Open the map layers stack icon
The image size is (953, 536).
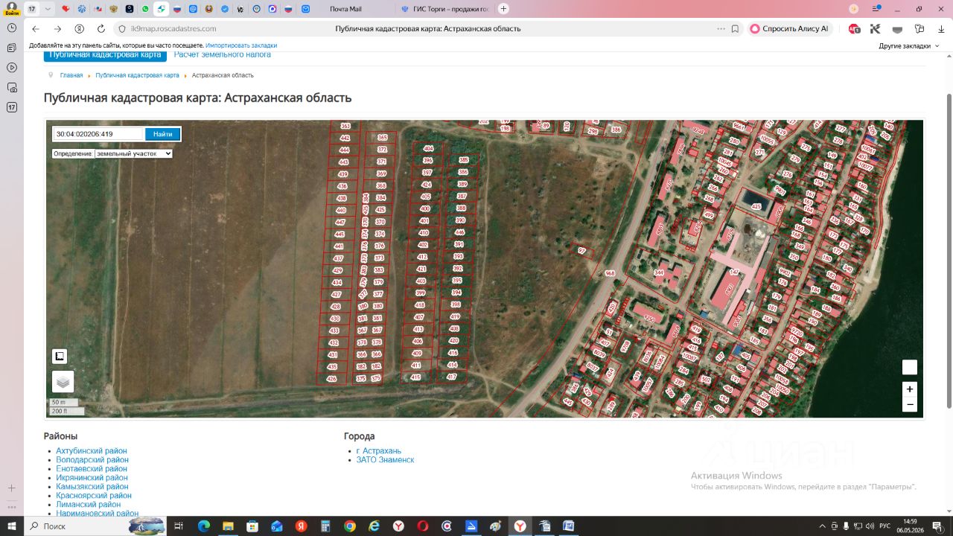point(63,382)
